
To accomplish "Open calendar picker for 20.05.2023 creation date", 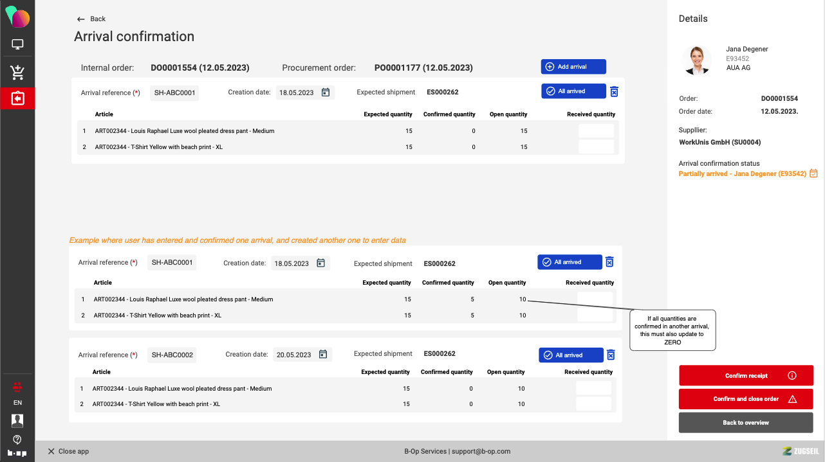I will tap(323, 355).
